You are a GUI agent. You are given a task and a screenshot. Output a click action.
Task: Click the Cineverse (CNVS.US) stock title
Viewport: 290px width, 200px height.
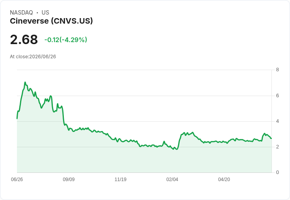51,21
